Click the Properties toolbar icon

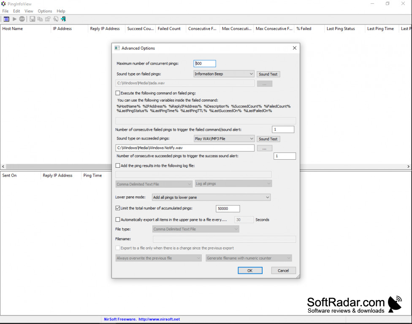pyautogui.click(x=48, y=19)
